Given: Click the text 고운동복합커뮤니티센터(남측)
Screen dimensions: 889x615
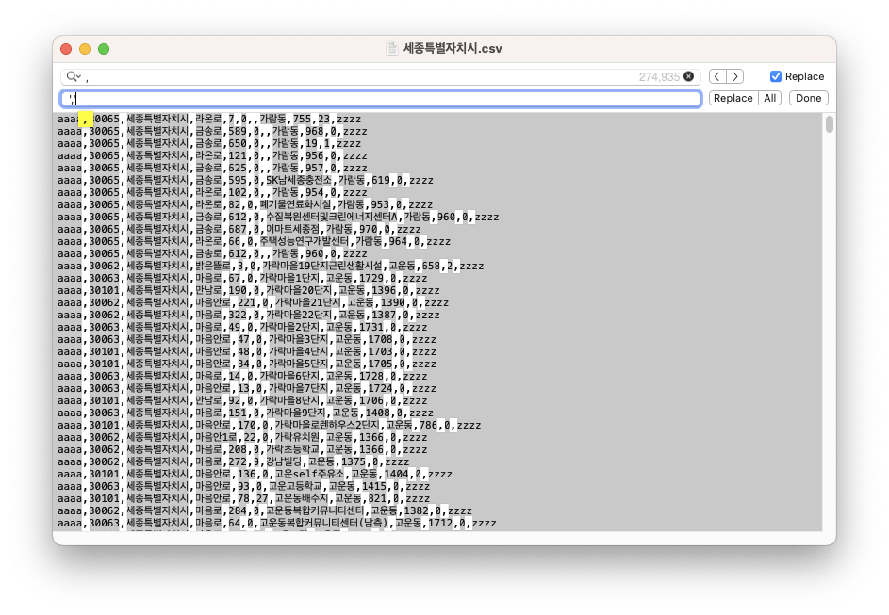Looking at the screenshot, I should pyautogui.click(x=324, y=524).
